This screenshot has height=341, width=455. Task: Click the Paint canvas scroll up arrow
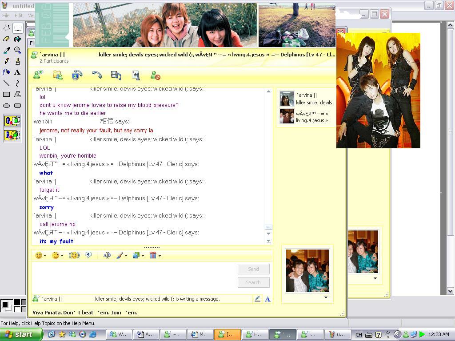[x=450, y=25]
